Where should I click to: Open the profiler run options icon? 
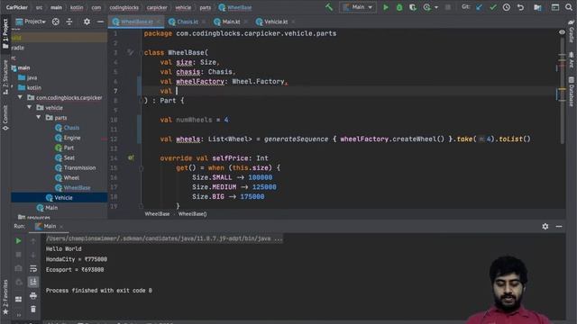[x=426, y=7]
